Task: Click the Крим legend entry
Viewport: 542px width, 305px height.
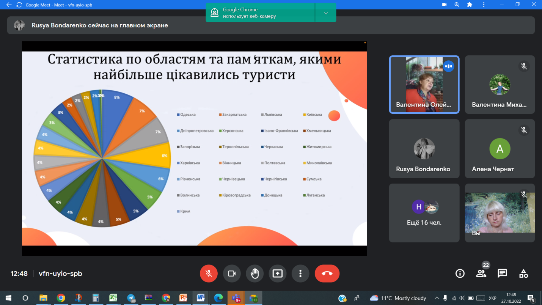Action: 184,211
